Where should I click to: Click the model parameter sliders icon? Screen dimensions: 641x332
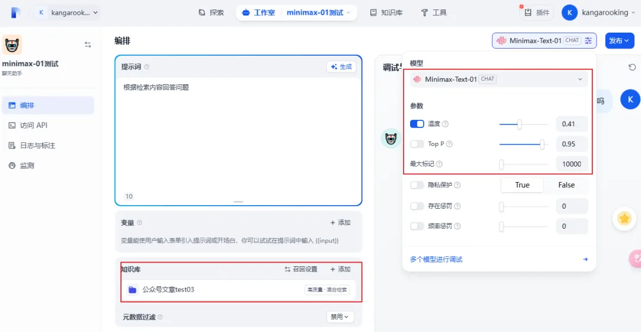point(588,40)
